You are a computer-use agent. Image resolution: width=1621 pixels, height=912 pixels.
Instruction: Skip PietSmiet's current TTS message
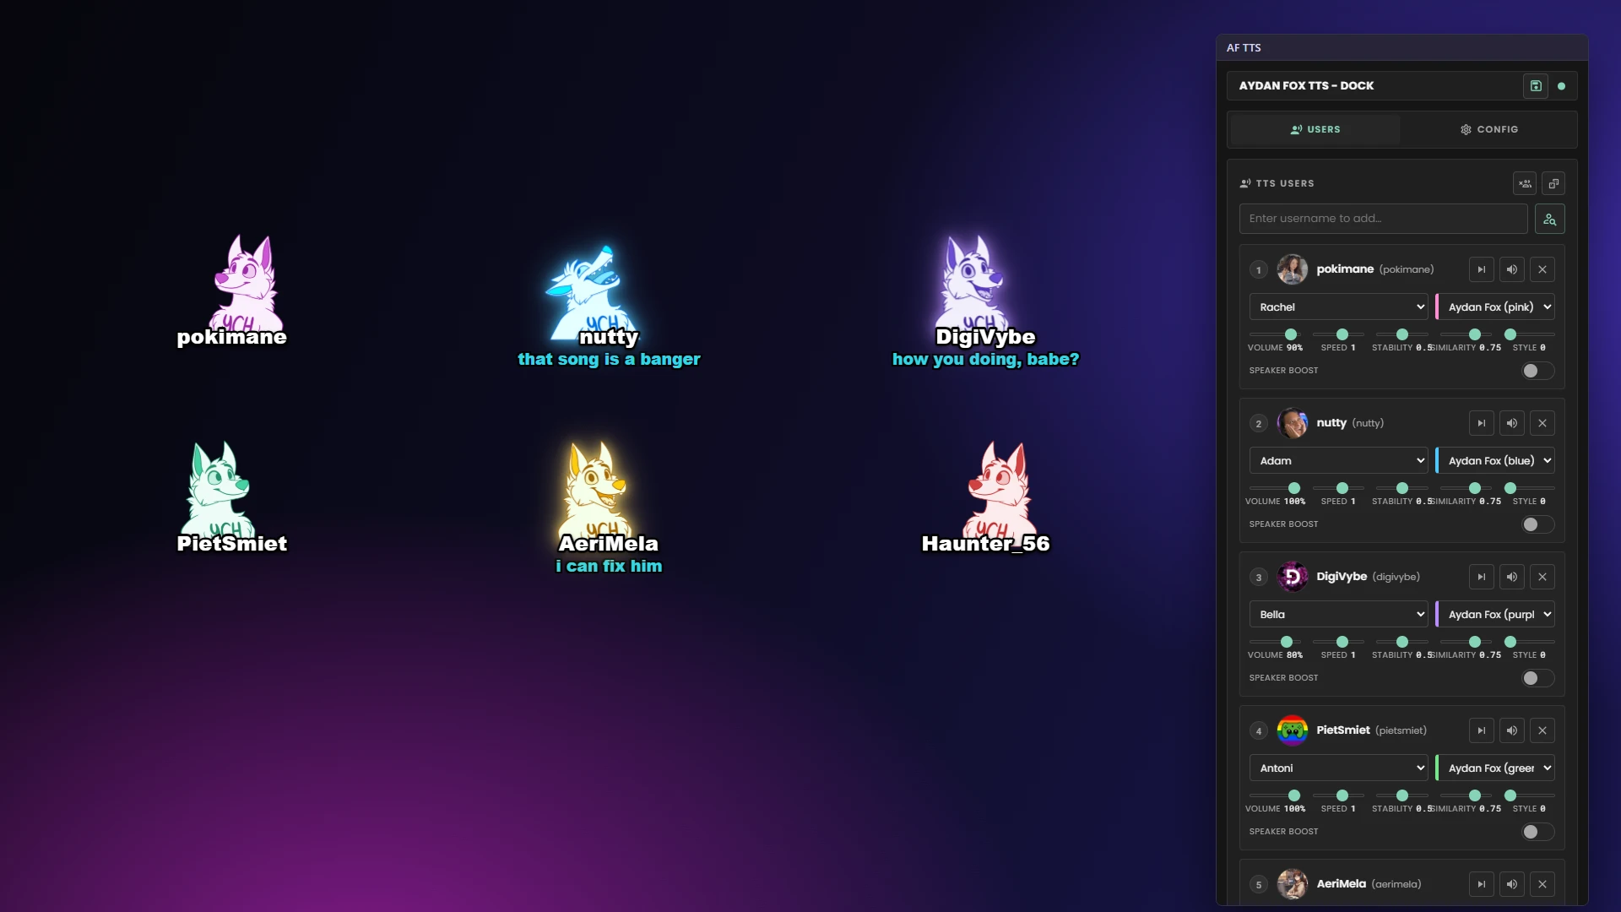[x=1482, y=730]
